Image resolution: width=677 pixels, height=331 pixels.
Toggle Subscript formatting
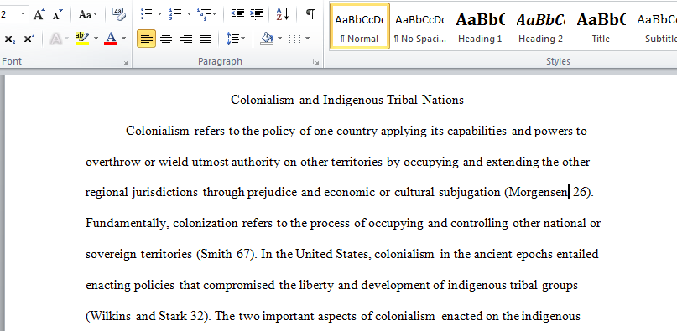[x=9, y=39]
